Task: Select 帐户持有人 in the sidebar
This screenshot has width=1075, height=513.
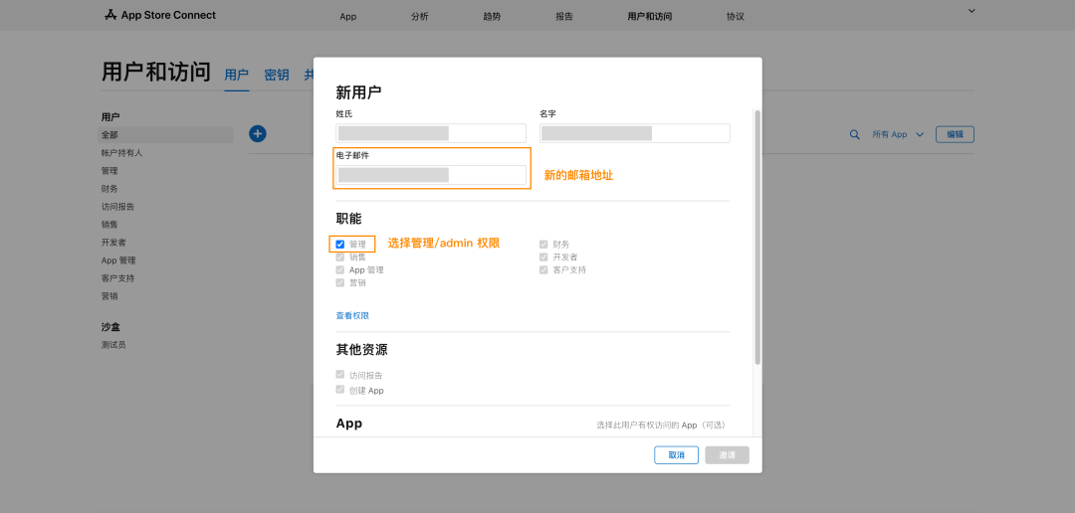Action: pos(122,153)
